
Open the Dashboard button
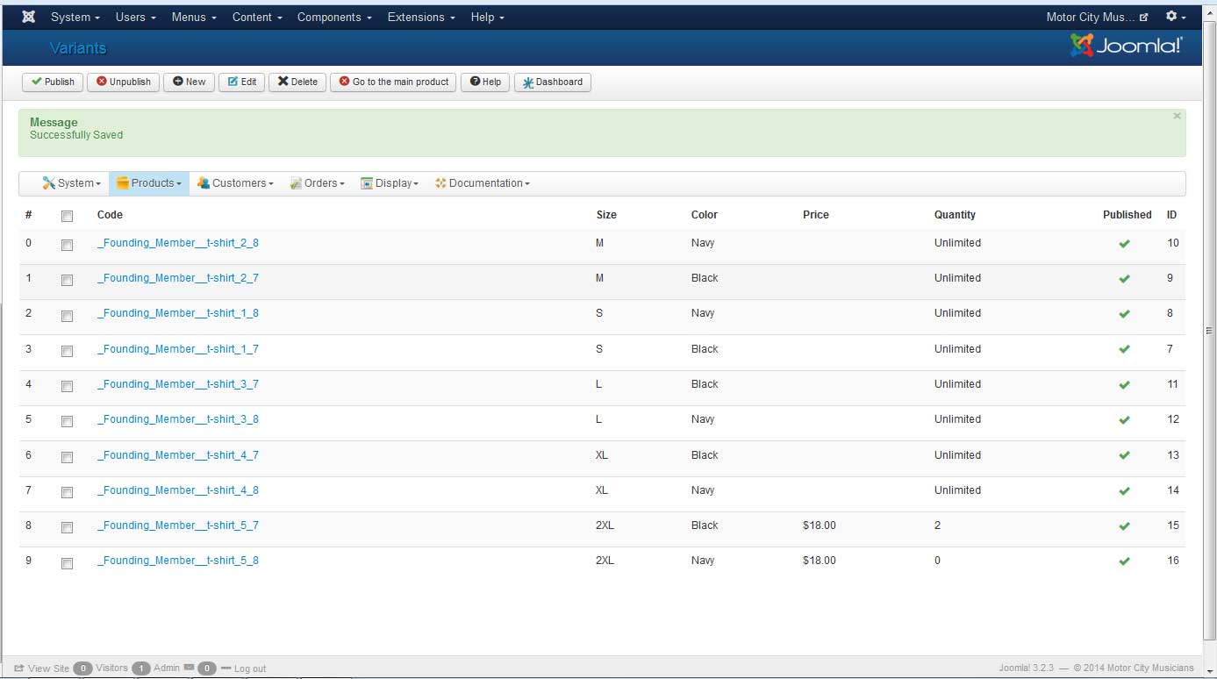tap(553, 82)
